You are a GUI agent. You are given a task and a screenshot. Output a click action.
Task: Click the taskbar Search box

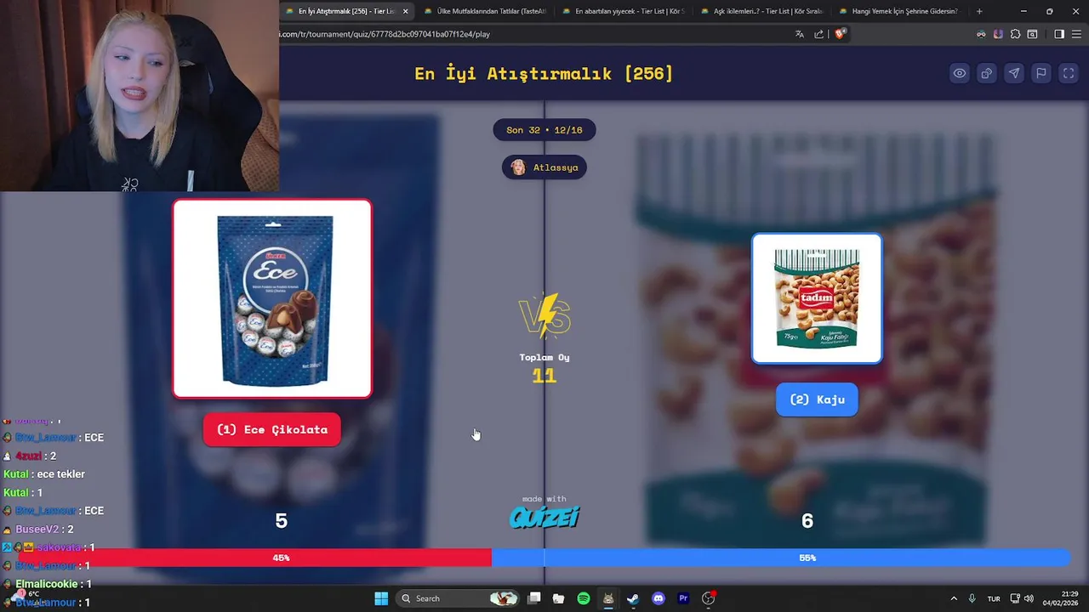click(459, 598)
